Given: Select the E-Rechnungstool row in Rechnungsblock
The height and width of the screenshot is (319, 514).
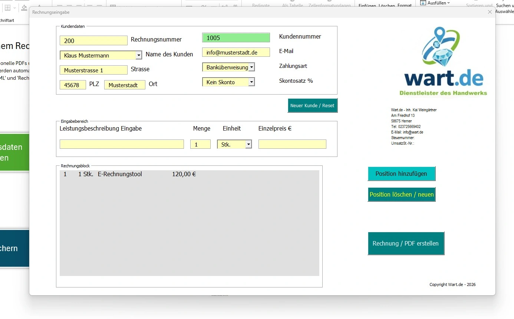Looking at the screenshot, I should pyautogui.click(x=130, y=174).
